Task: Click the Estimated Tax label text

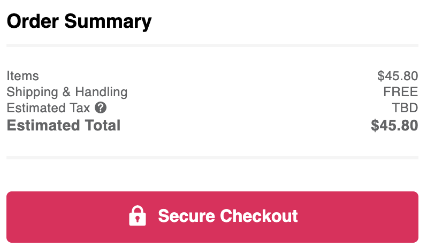Action: [x=48, y=108]
